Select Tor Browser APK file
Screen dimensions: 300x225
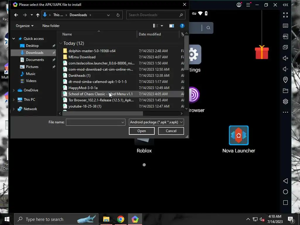[x=122, y=100]
